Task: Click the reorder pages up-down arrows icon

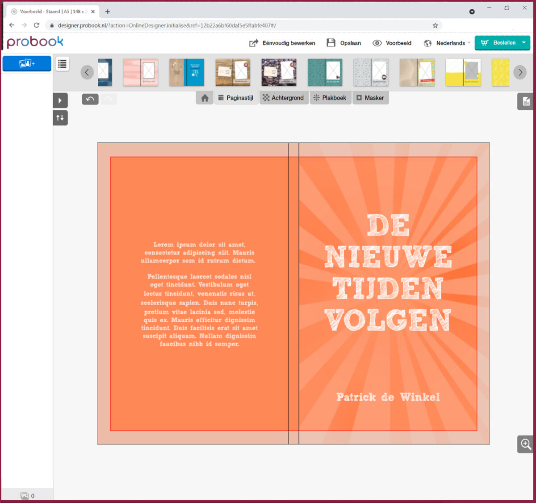Action: 60,117
